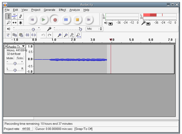182x134 pixels.
Task: Click the input volume slider handle
Action: (x=81, y=29)
